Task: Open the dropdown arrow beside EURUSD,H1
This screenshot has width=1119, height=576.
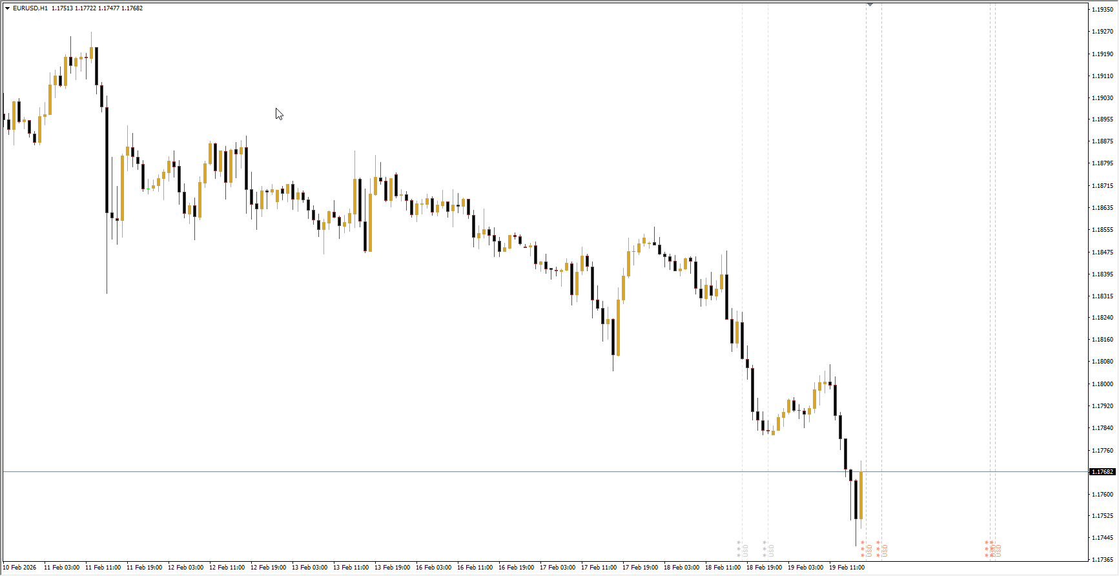Action: 7,8
